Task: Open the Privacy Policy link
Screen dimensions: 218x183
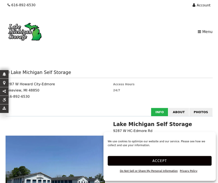Action: point(189,171)
